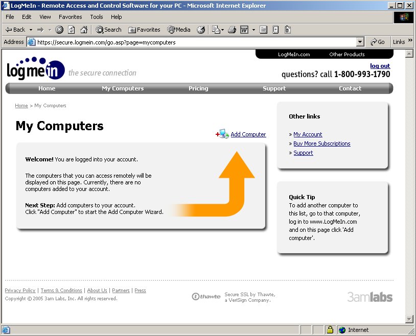Click the Mail envelope toolbar icon
Image resolution: width=416 pixels, height=336 pixels.
pos(216,30)
